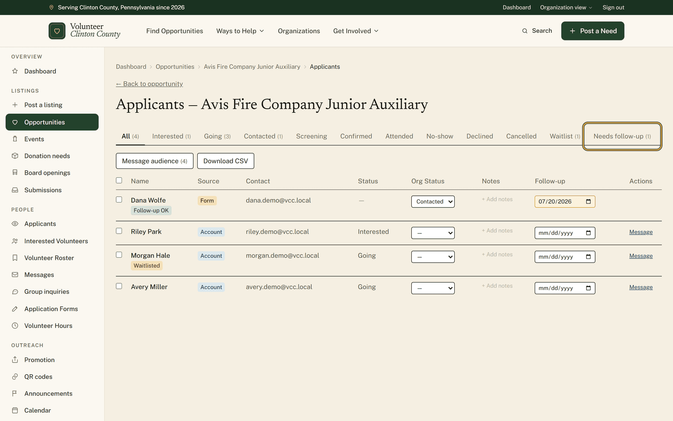Click the Search magnifier icon
673x421 pixels.
click(x=525, y=31)
